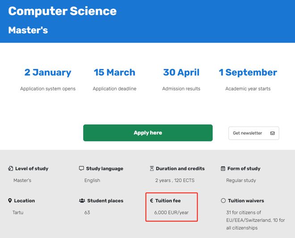The image size is (295, 238).
Task: Click the 30 April admission results date
Action: point(181,72)
